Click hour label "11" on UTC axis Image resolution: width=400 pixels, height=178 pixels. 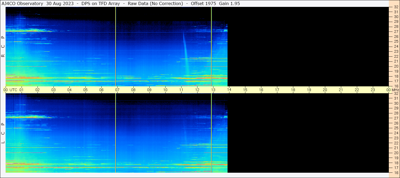[181, 90]
